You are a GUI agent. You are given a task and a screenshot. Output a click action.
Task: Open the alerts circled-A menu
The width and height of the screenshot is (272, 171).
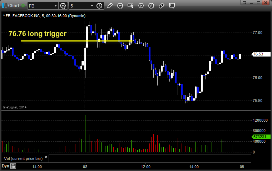coord(151,6)
